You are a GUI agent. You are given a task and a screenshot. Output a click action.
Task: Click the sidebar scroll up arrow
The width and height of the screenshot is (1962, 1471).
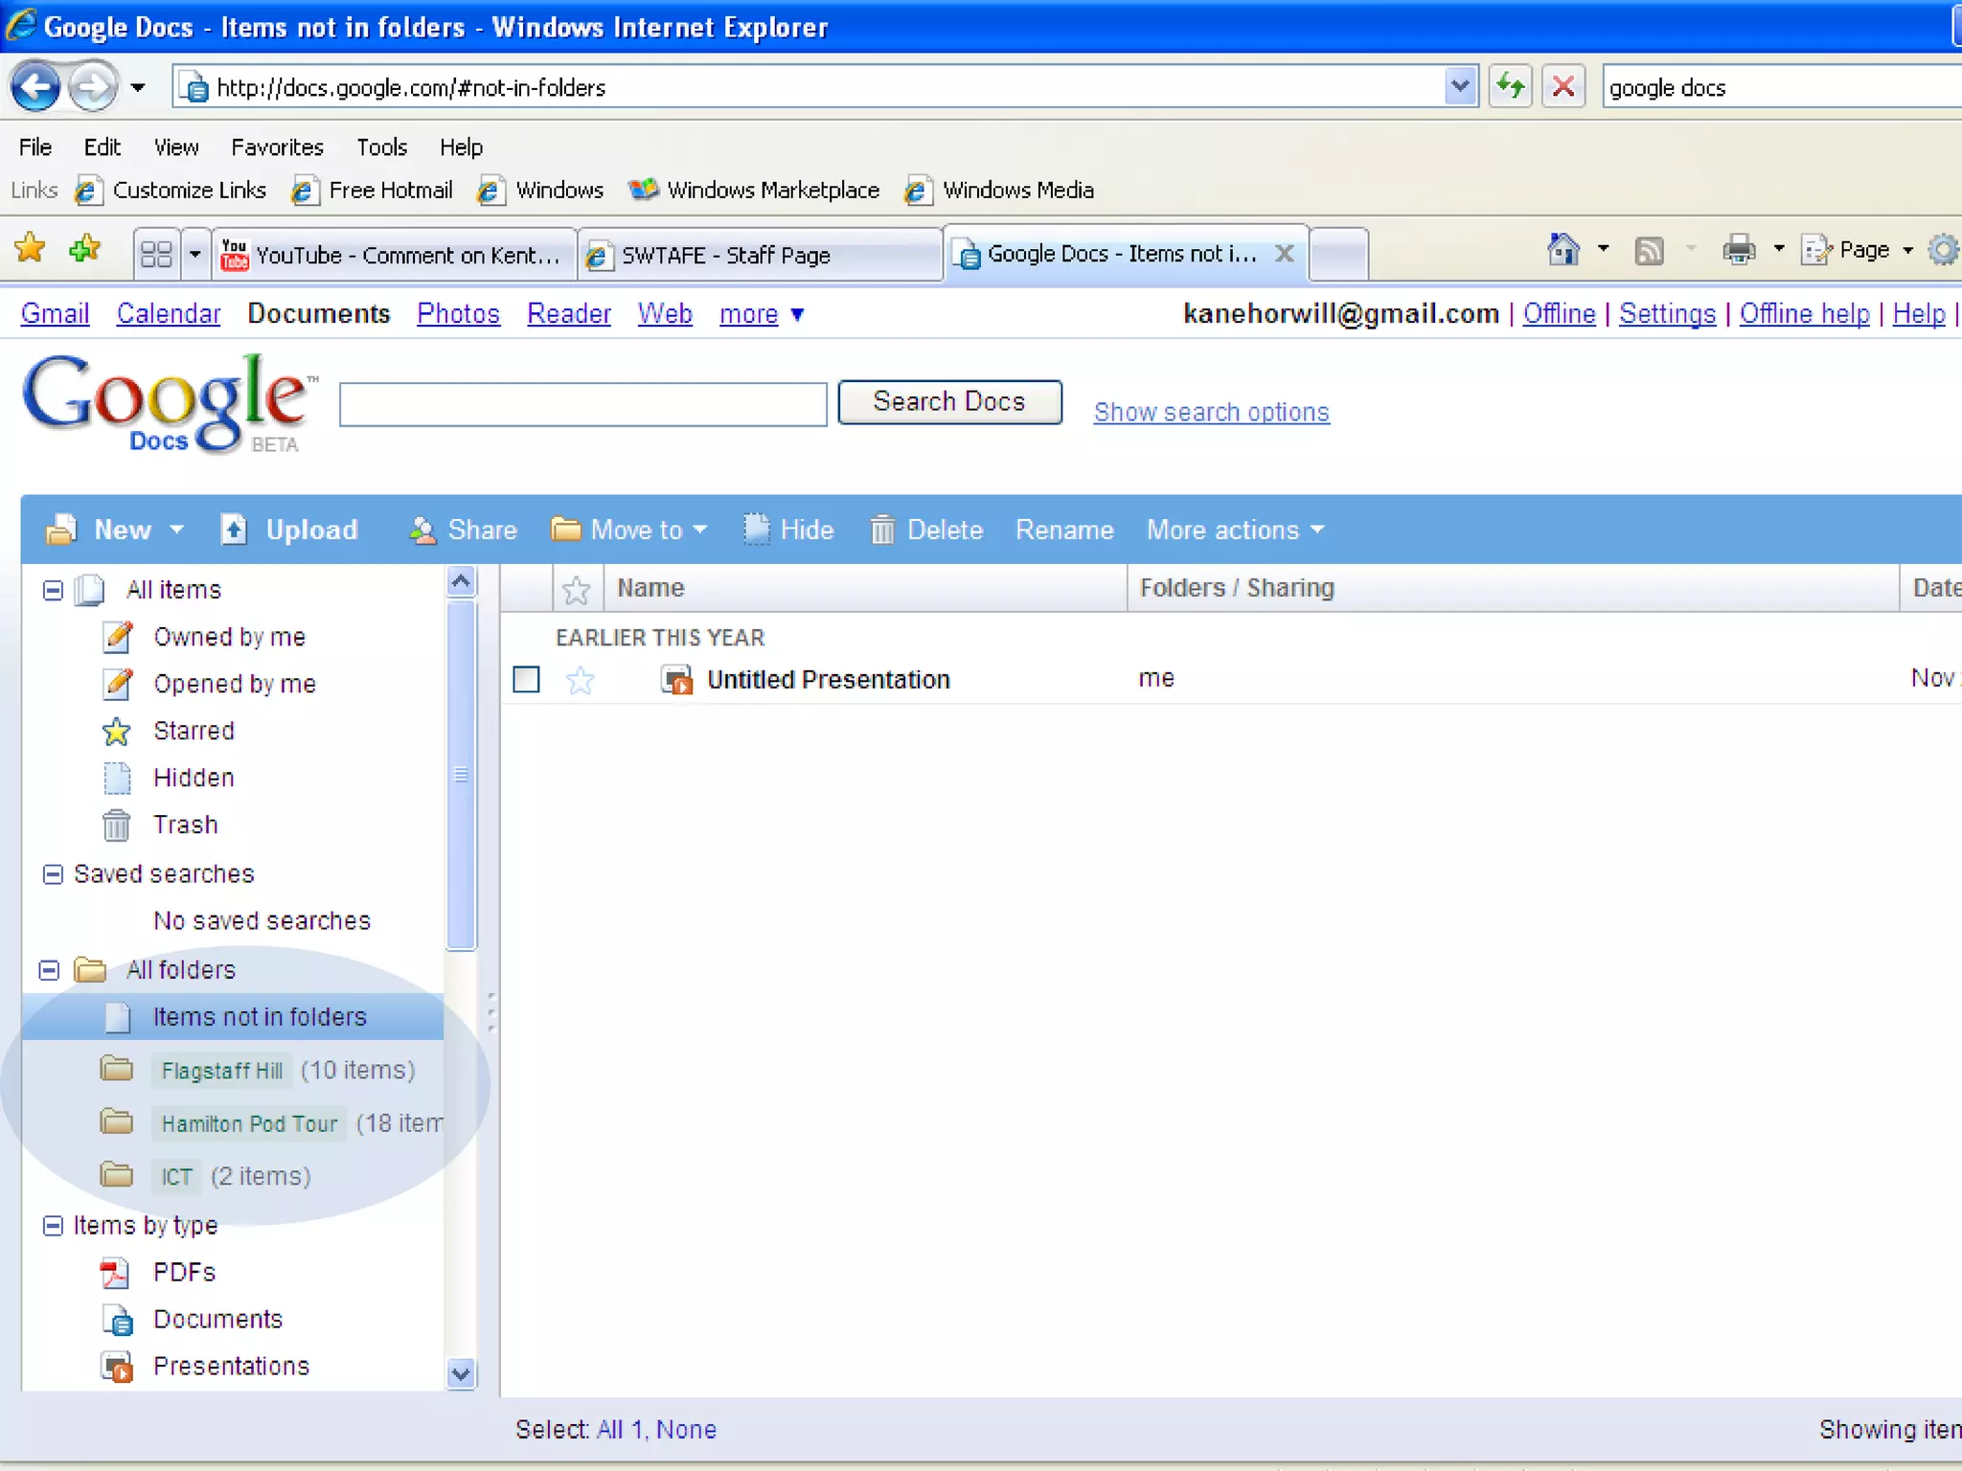tap(461, 581)
